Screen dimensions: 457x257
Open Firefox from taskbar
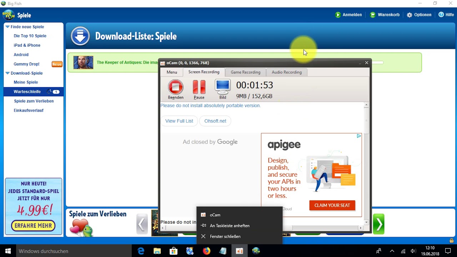tap(206, 251)
